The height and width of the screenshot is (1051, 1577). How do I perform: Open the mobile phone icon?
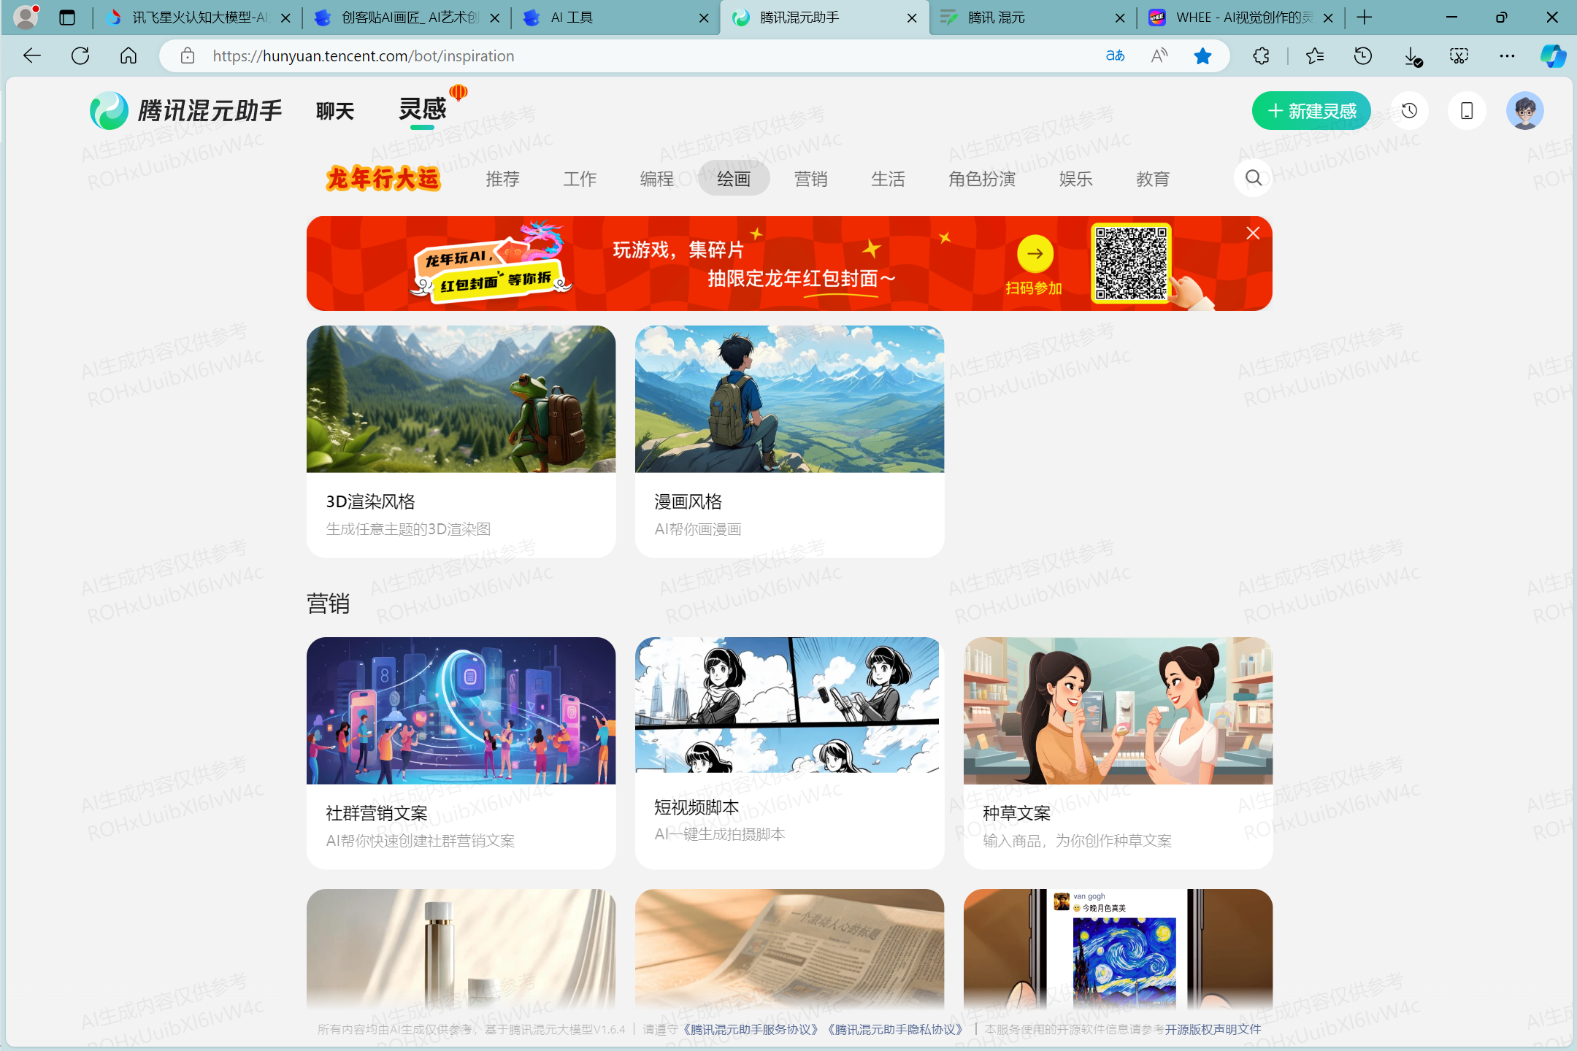point(1467,111)
